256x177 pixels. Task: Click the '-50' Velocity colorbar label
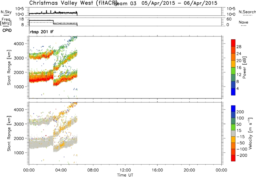pos(241,143)
